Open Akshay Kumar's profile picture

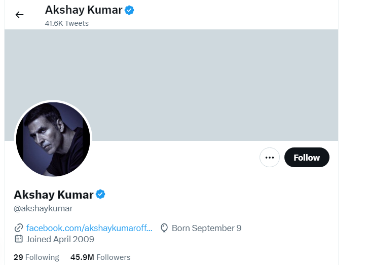pos(53,139)
